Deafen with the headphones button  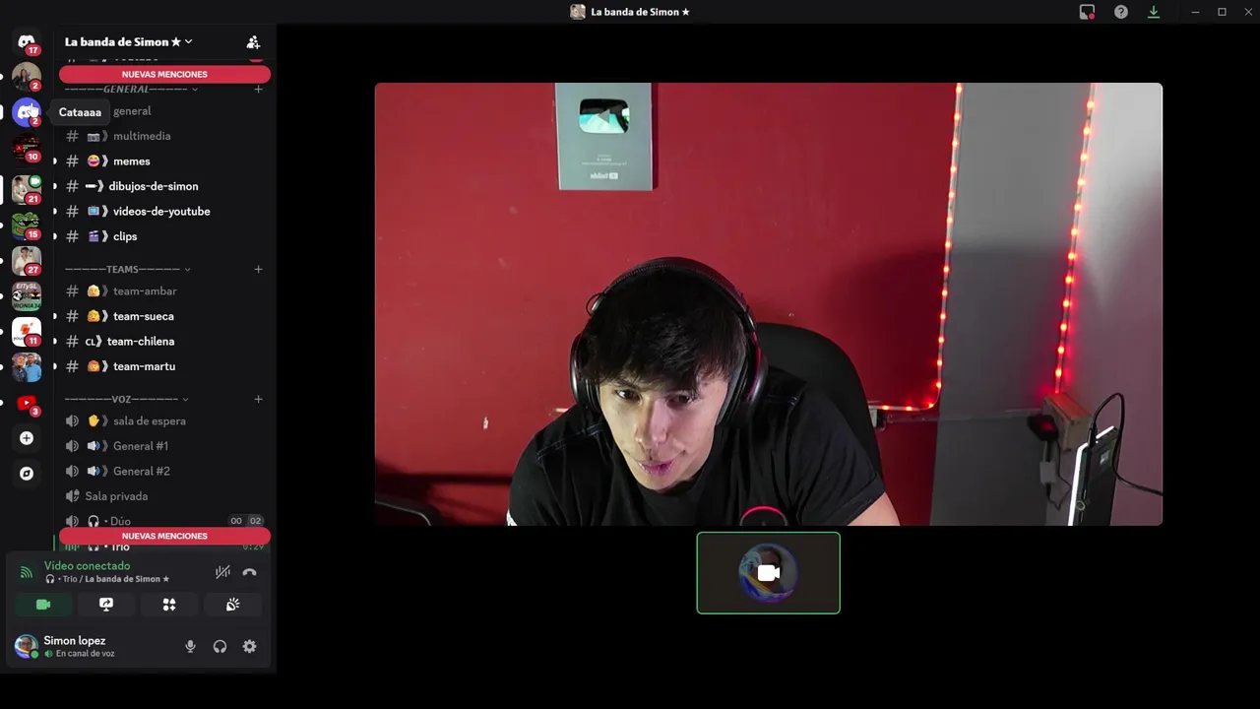(x=220, y=646)
